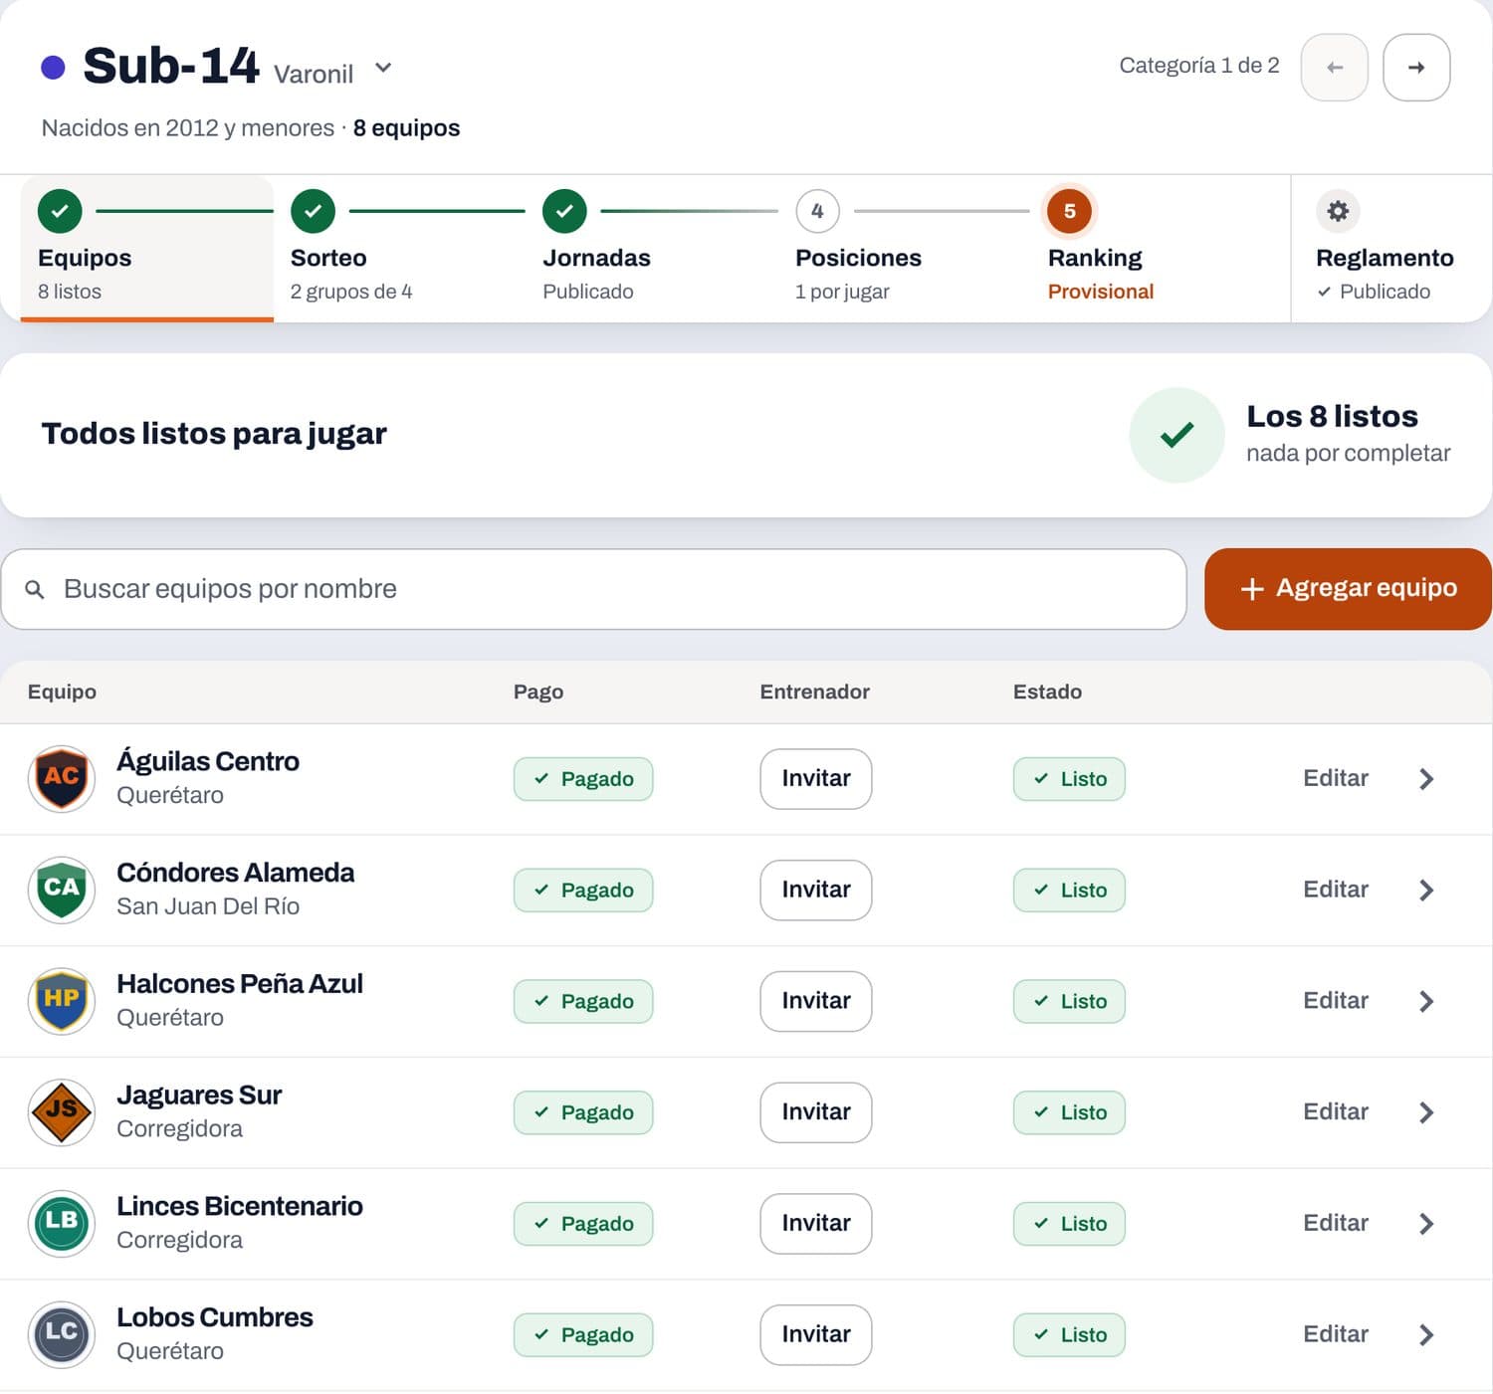Click the Pagado badge for Jaguares Sur
This screenshot has height=1394, width=1493.
click(583, 1112)
